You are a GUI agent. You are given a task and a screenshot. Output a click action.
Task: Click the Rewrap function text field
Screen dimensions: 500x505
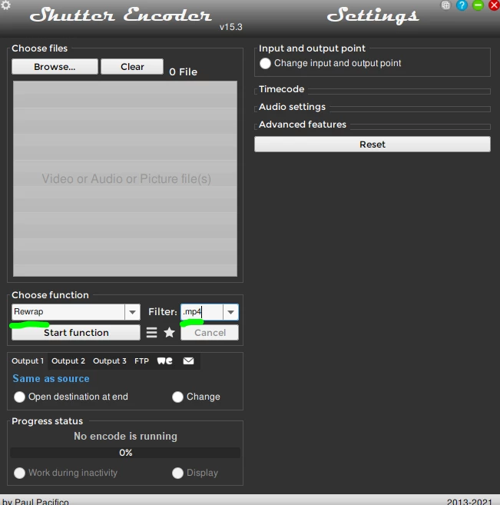click(68, 312)
